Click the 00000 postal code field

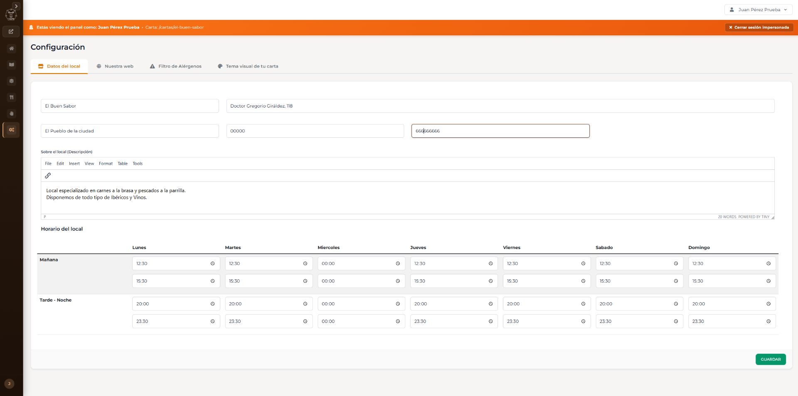tap(315, 131)
